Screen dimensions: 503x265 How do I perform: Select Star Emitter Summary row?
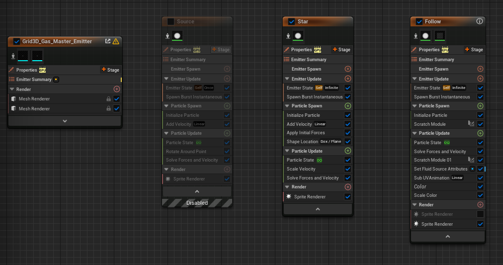click(318, 59)
